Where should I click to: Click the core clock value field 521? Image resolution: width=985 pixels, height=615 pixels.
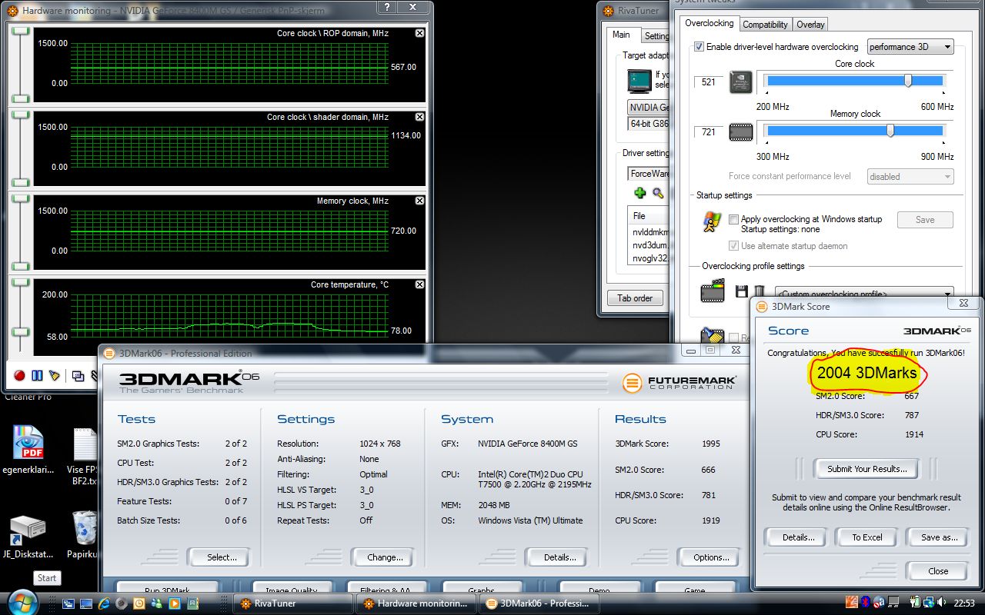pyautogui.click(x=709, y=81)
